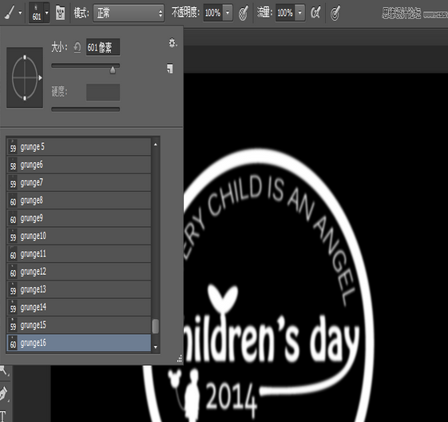Click the flow value field showing 100%

pyautogui.click(x=285, y=13)
